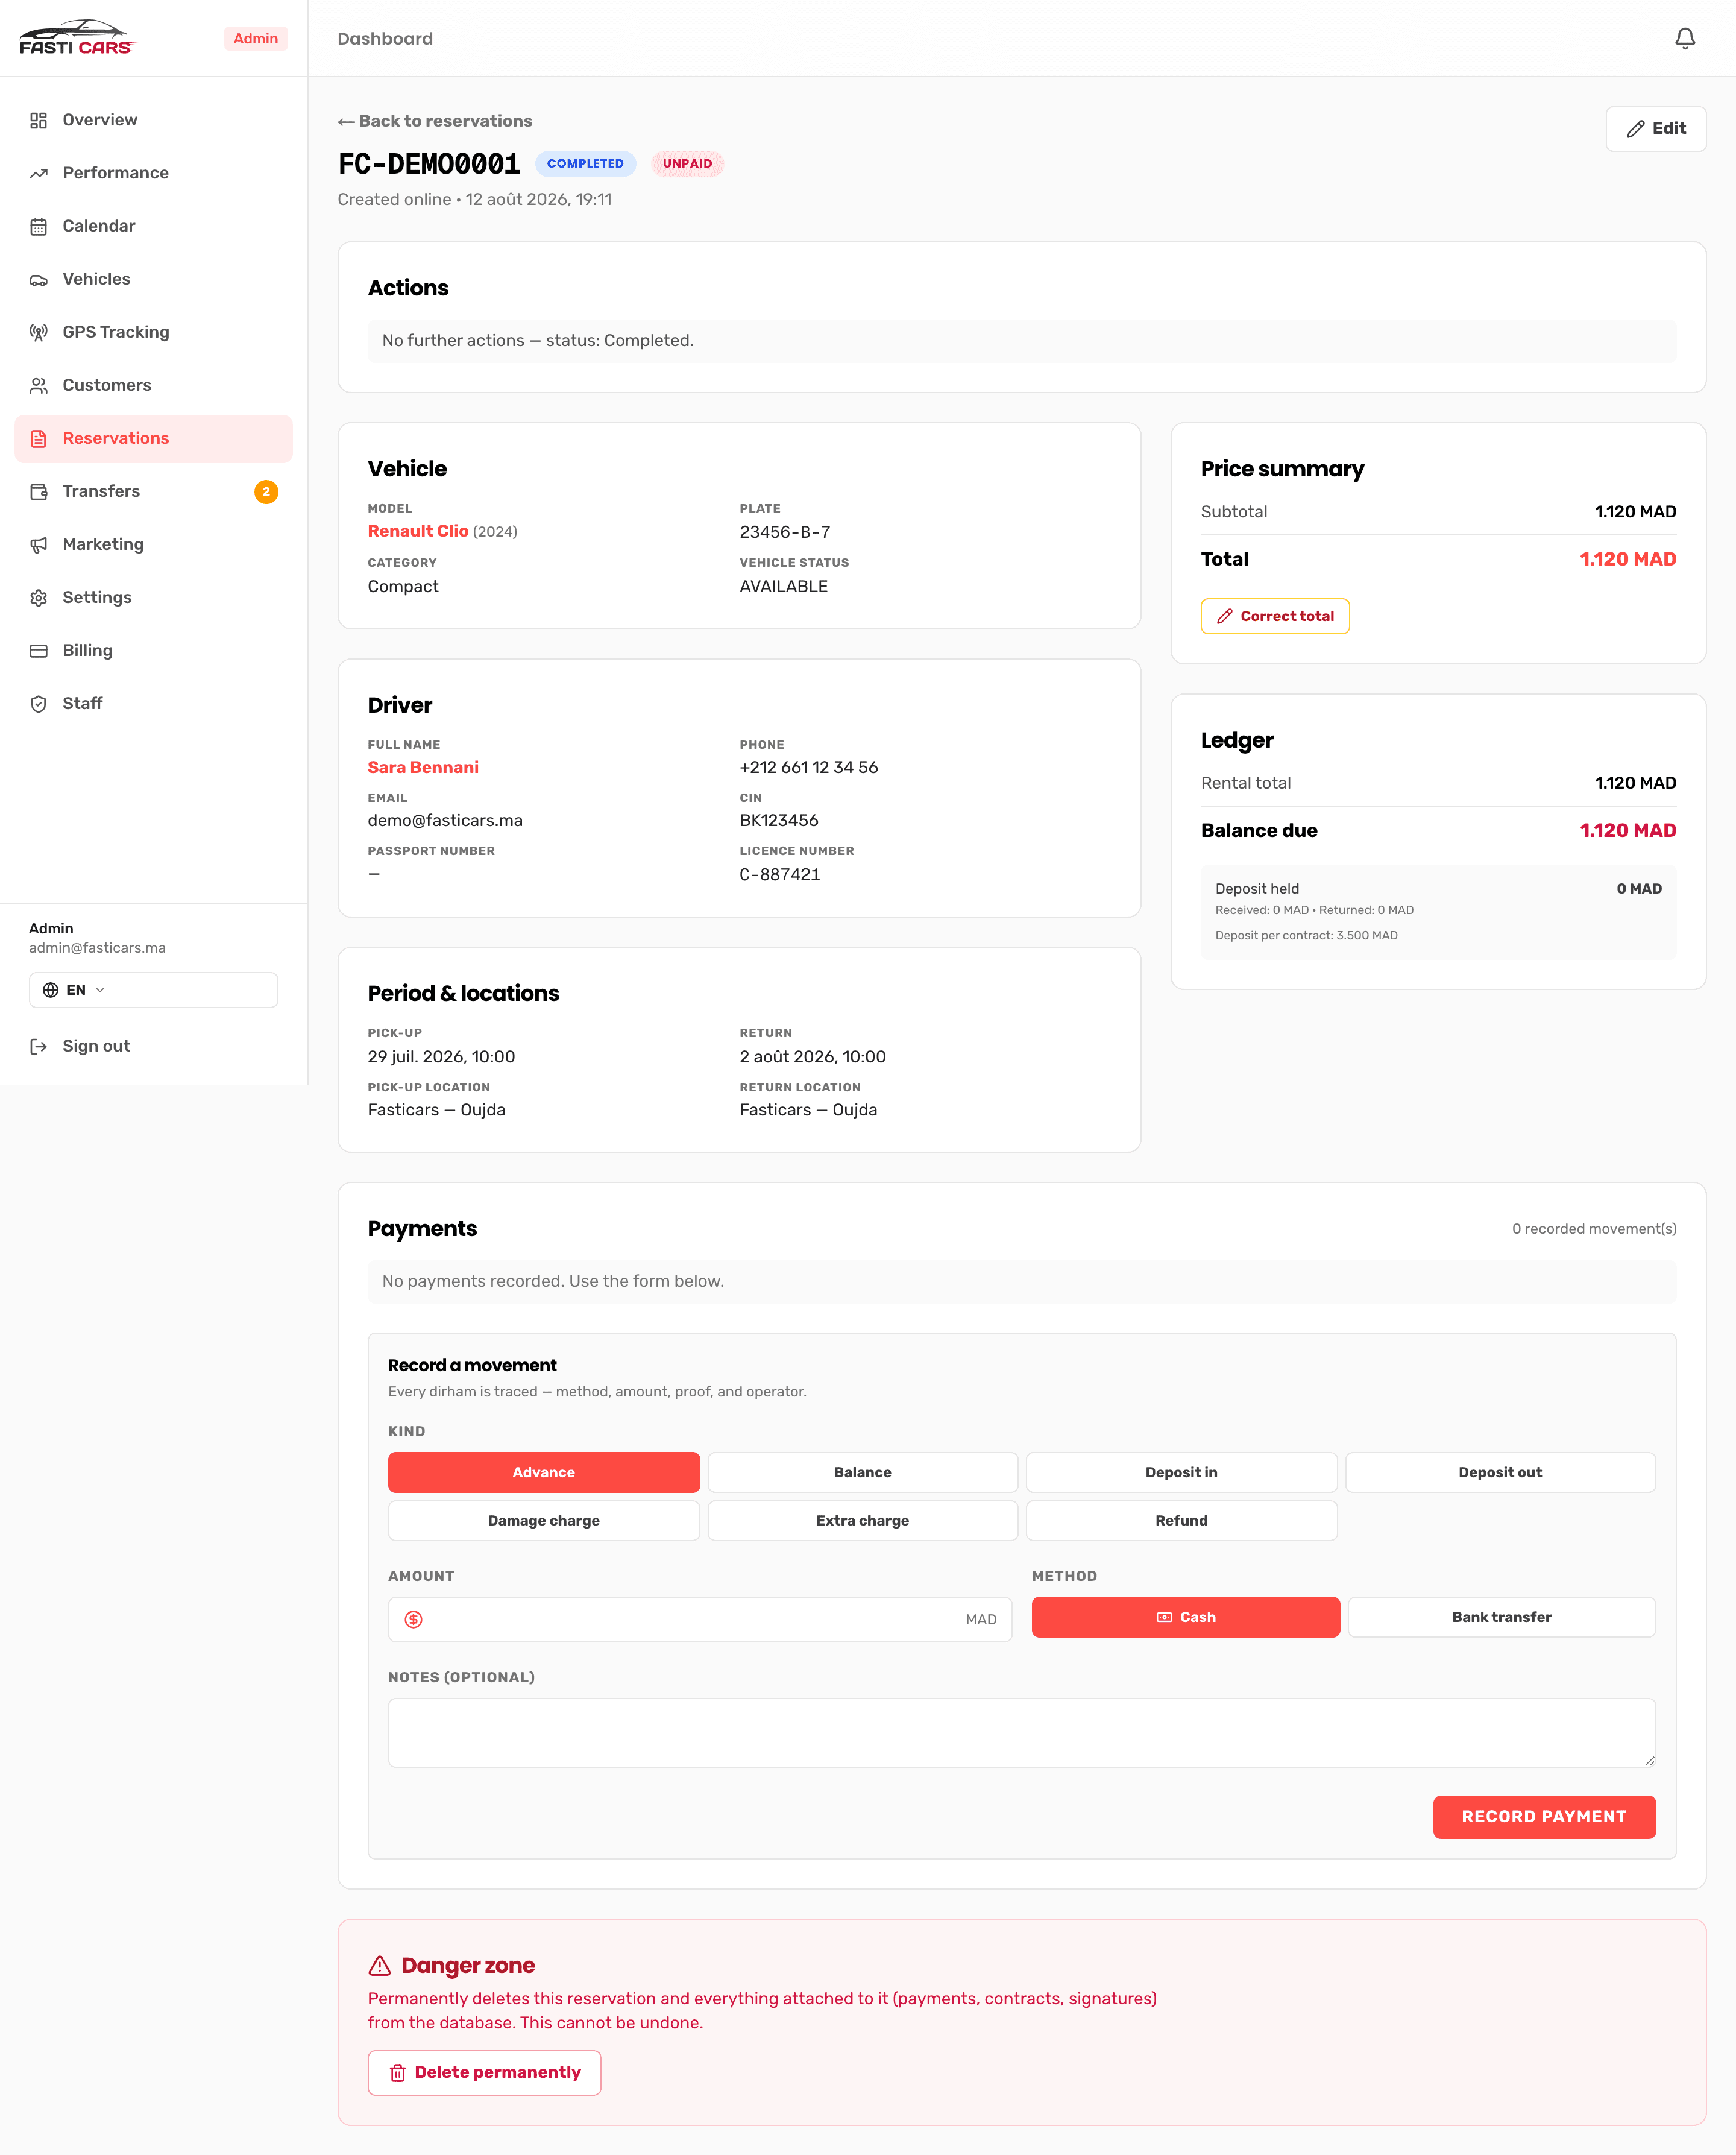Select the Advance payment kind

click(543, 1472)
